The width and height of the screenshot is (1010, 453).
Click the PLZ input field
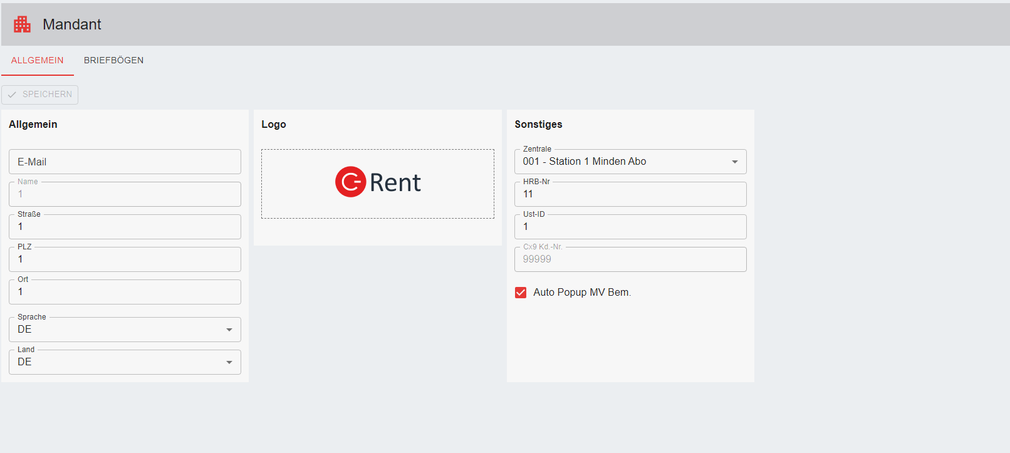[x=125, y=259]
